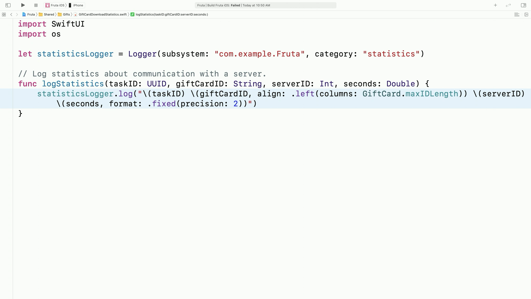This screenshot has width=531, height=299.
Task: Choose the iPhone run destination
Action: click(76, 5)
